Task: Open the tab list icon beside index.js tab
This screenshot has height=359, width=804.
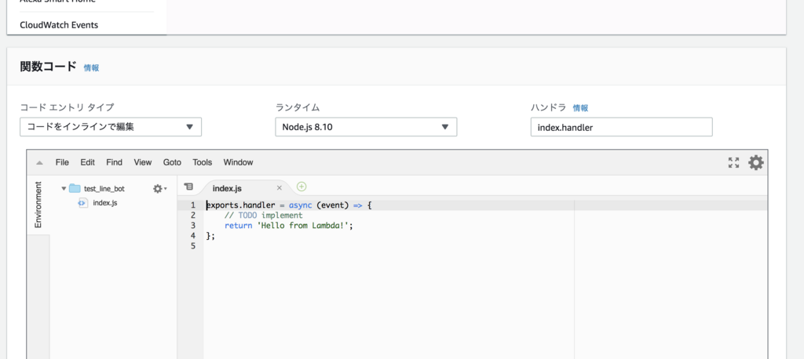Action: pos(188,187)
